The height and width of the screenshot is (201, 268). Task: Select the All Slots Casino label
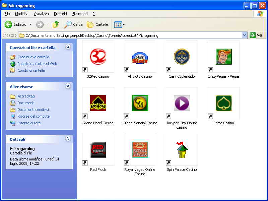pyautogui.click(x=140, y=76)
